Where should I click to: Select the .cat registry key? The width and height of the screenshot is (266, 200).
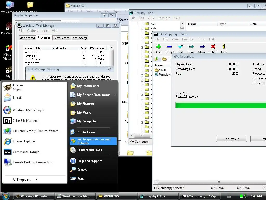point(153,24)
